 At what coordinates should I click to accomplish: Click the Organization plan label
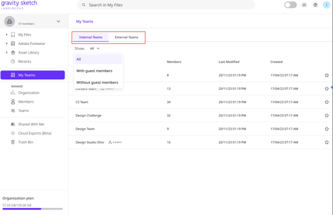pyautogui.click(x=18, y=198)
